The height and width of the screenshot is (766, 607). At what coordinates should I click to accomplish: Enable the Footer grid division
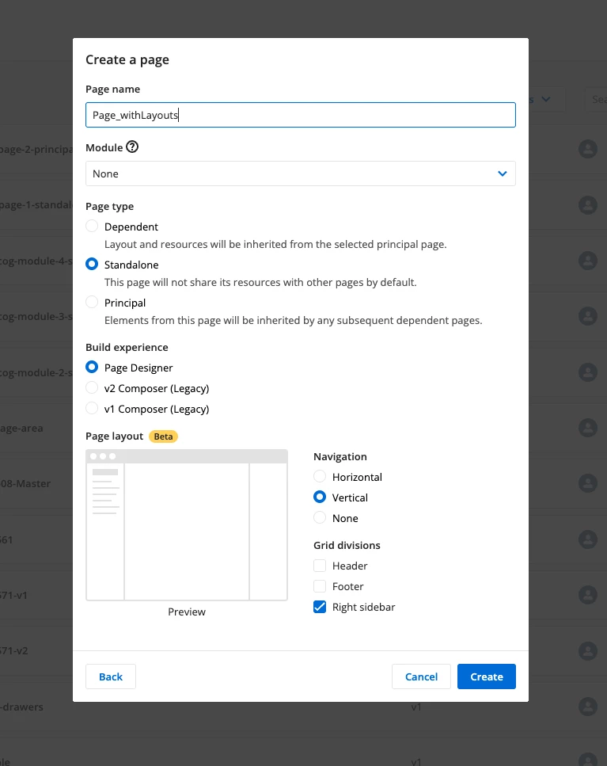point(320,586)
